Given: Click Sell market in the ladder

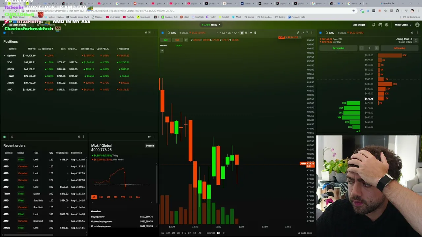Looking at the screenshot, I should 399,48.
